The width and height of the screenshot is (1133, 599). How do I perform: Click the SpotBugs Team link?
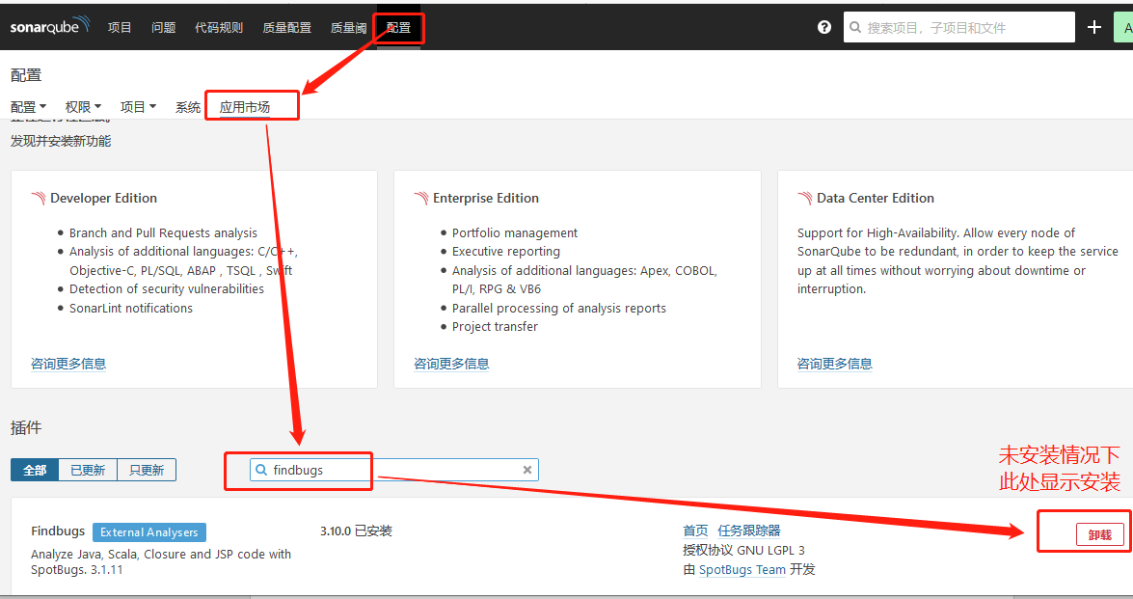742,569
